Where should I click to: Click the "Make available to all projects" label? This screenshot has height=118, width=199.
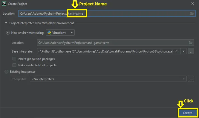click(x=37, y=65)
